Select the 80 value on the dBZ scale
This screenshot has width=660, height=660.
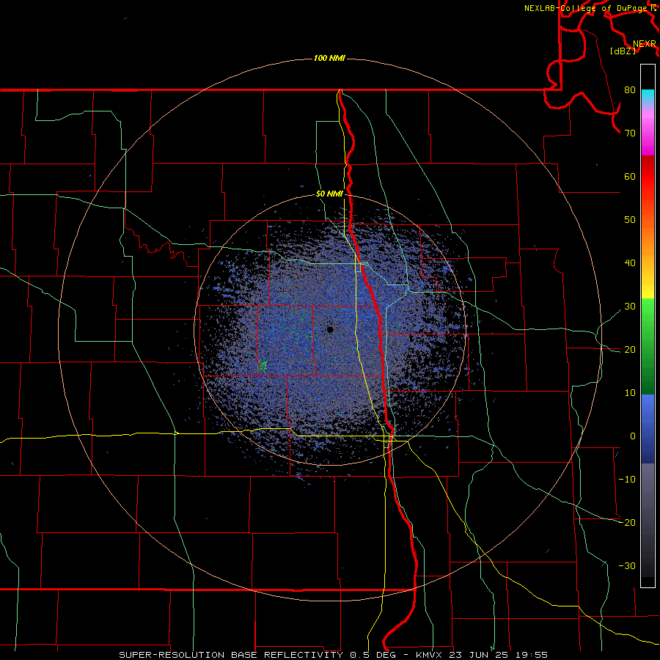pos(630,89)
